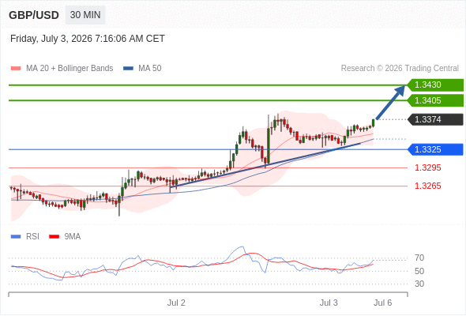Click the green 1.3430 resistance label
The image size is (466, 316).
click(x=435, y=85)
